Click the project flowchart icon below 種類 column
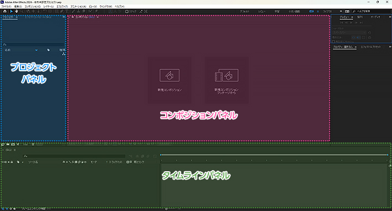The width and height of the screenshot is (392, 211). click(x=63, y=54)
